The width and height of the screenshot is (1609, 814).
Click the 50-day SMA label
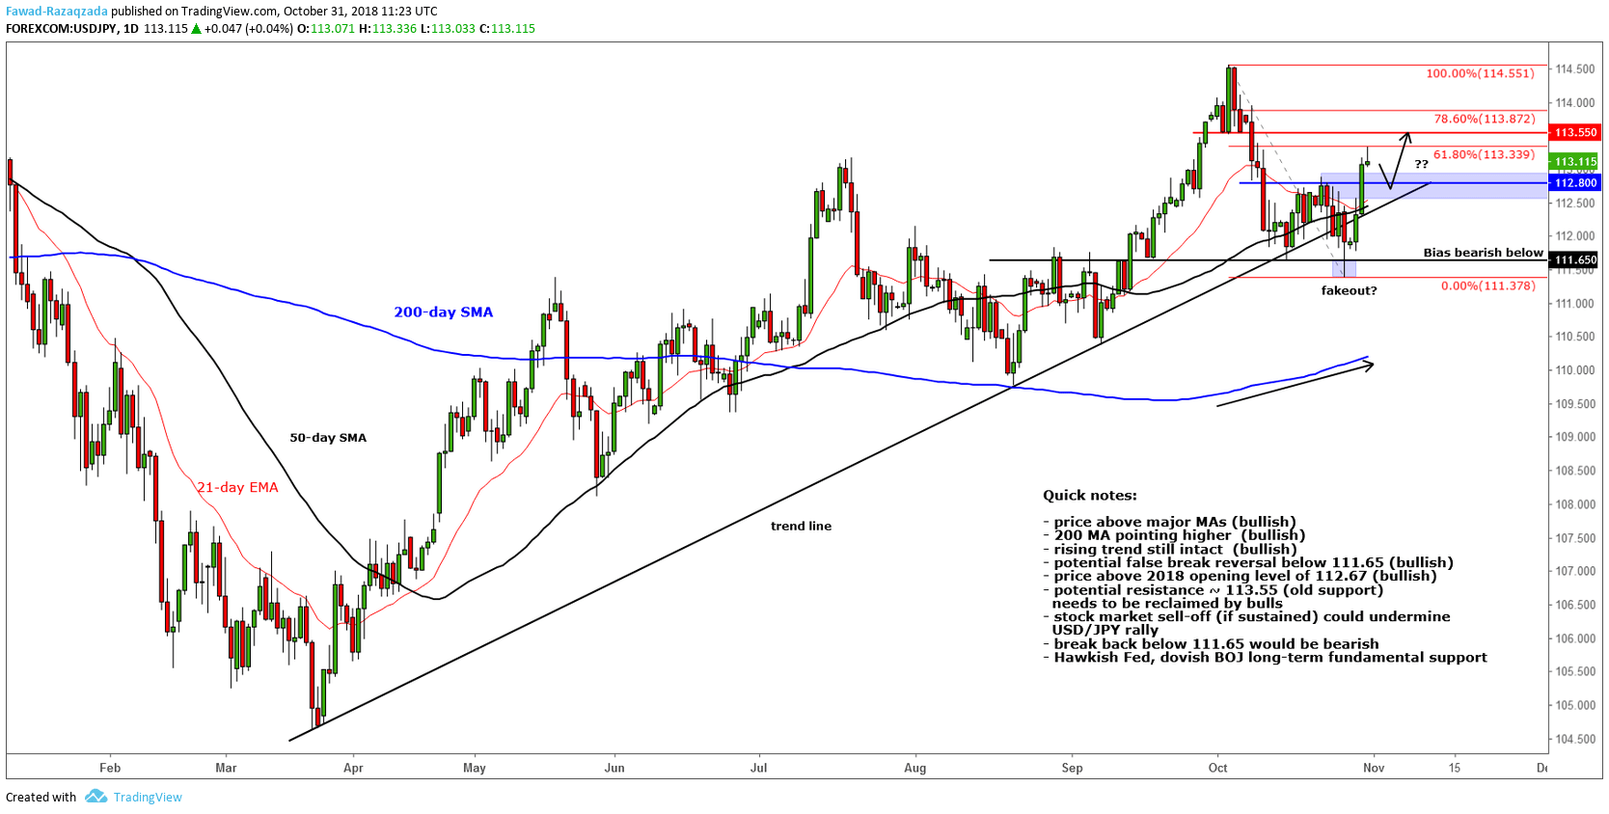click(x=328, y=438)
